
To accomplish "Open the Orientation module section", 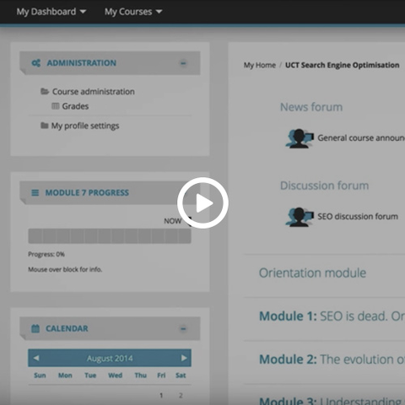I will pyautogui.click(x=312, y=273).
